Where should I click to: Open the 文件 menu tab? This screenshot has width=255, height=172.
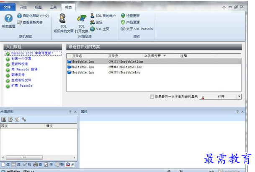[7, 7]
